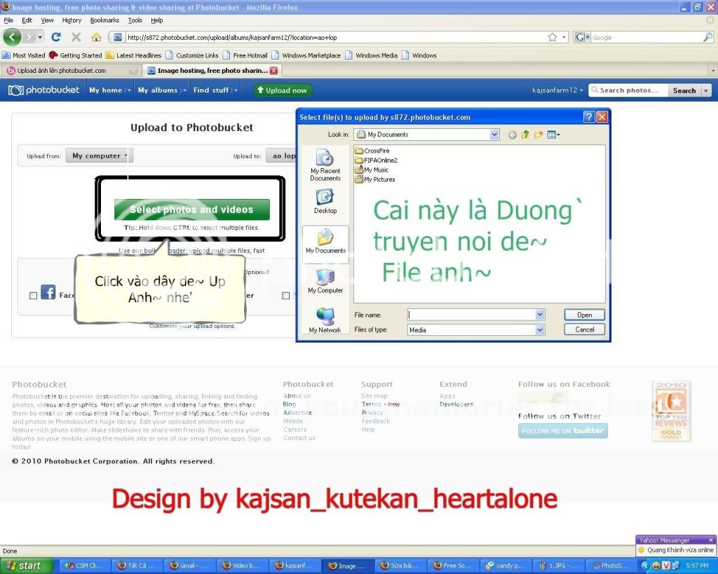
Task: Click into the File name field
Action: [472, 315]
